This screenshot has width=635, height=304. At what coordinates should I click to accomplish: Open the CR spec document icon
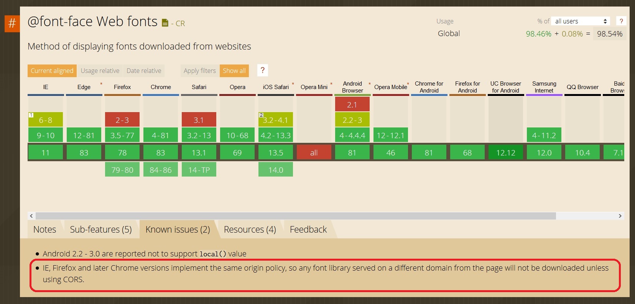[x=165, y=23]
